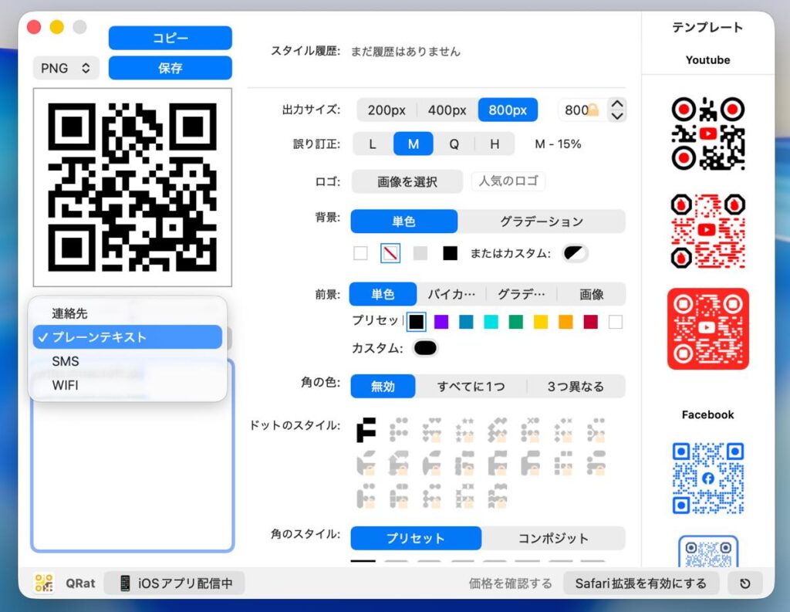Select error correction level H
Screen dimensions: 790x612
[495, 144]
